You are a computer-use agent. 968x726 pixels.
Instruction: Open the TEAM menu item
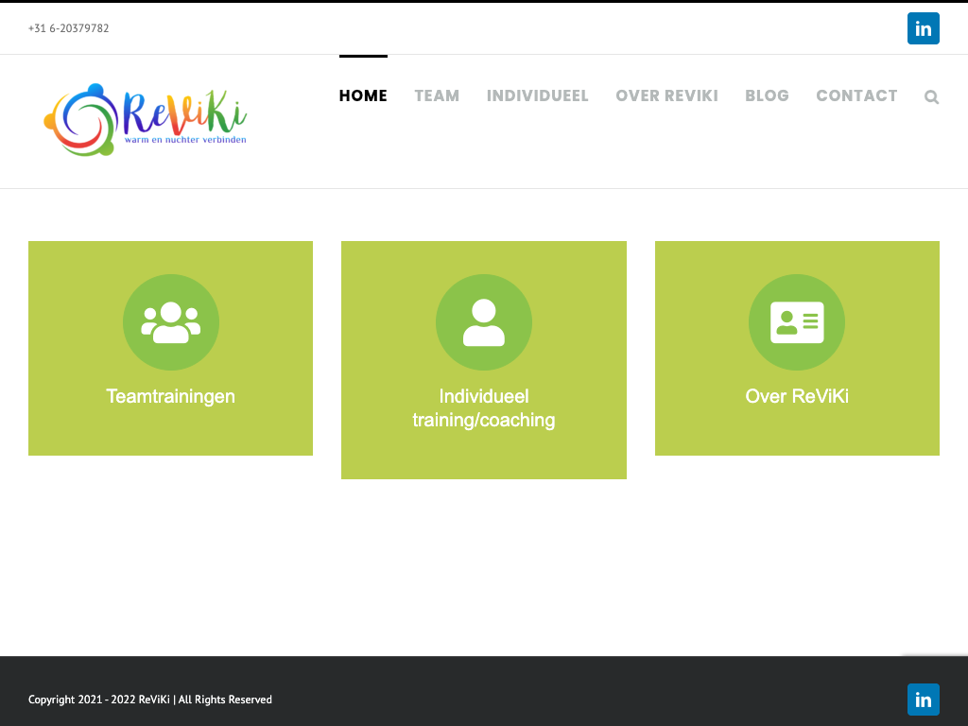tap(437, 95)
